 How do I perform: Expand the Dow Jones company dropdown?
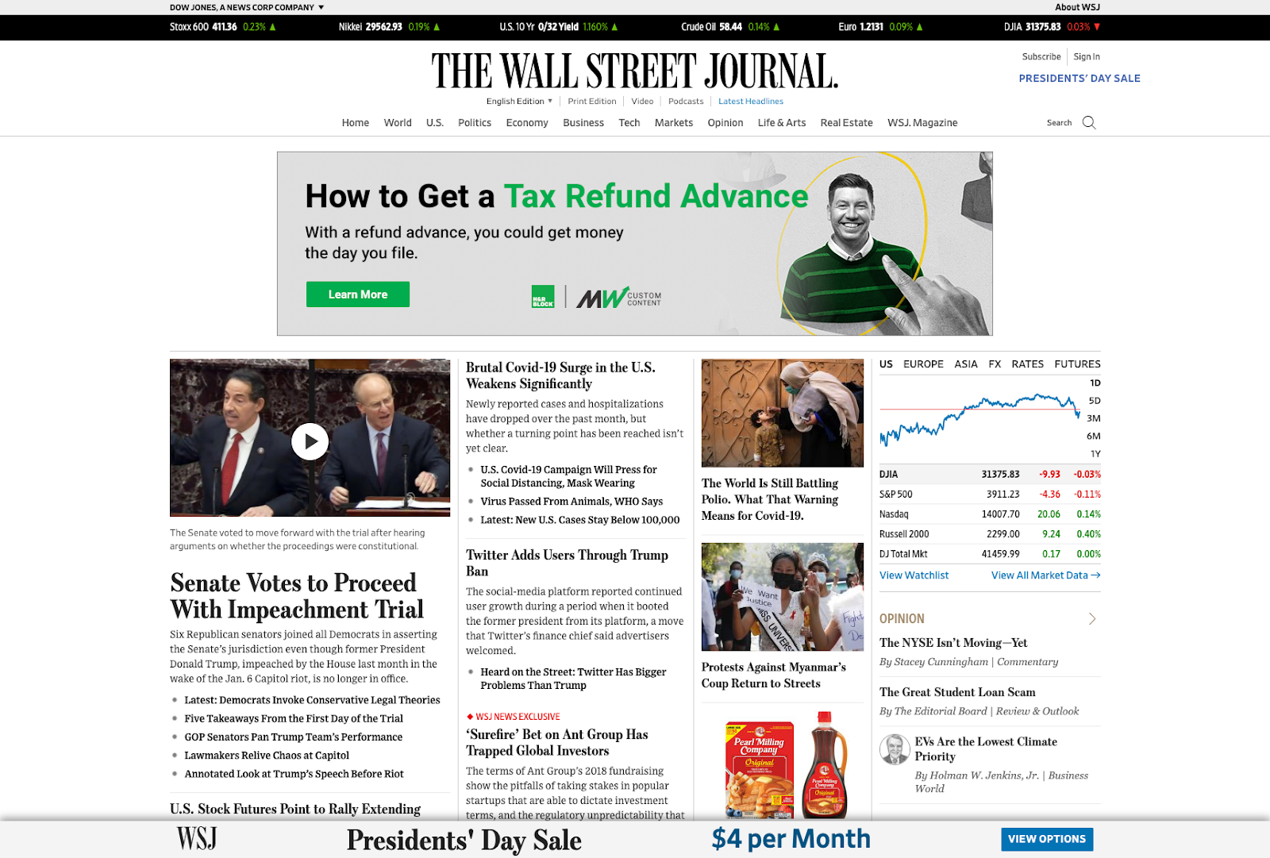247,7
